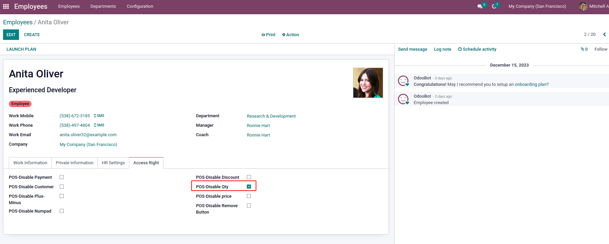Click Mitchell's user avatar
The image size is (609, 244).
point(583,6)
